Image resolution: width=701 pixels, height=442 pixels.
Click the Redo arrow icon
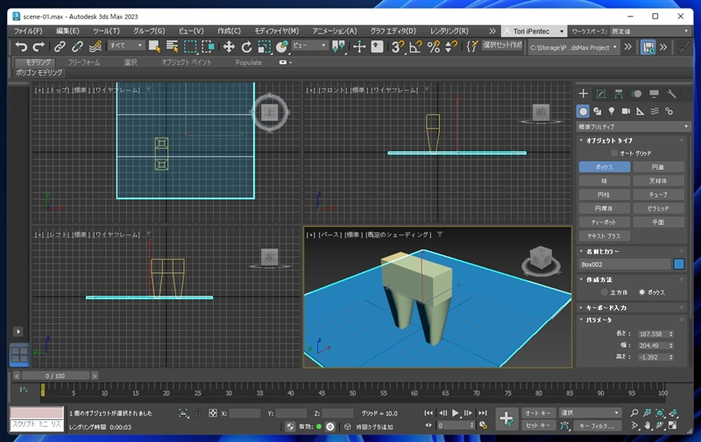click(x=39, y=46)
